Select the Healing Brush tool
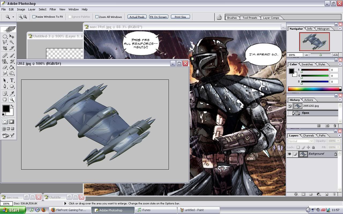This screenshot has height=214, width=343. tap(5, 55)
